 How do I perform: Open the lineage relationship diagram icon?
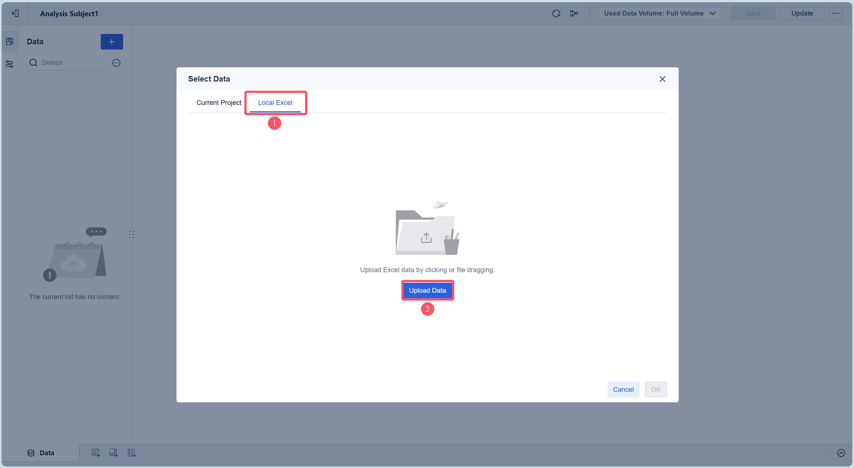point(574,13)
